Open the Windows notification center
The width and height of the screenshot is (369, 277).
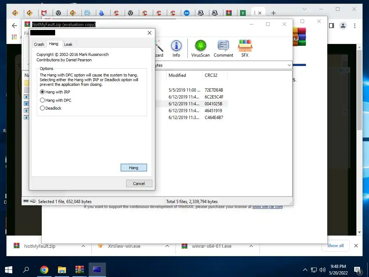coord(358,270)
